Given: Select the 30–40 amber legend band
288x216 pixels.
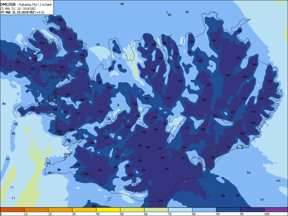Looking at the screenshot, I should click(x=84, y=210).
